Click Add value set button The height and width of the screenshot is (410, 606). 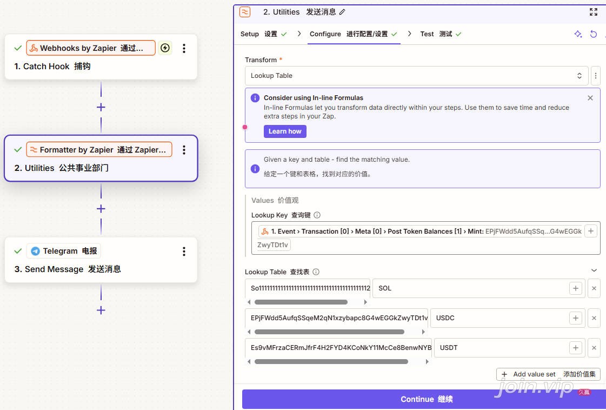tap(548, 374)
